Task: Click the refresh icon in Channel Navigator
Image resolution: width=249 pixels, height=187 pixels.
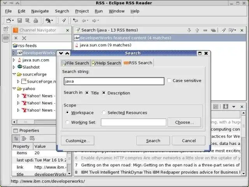Action: point(16,38)
